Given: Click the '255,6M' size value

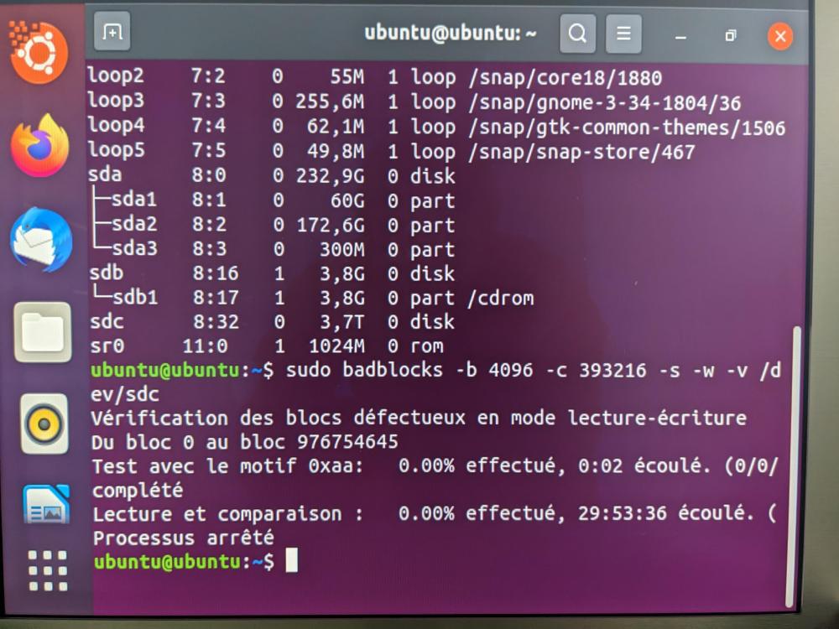Looking at the screenshot, I should coord(330,101).
